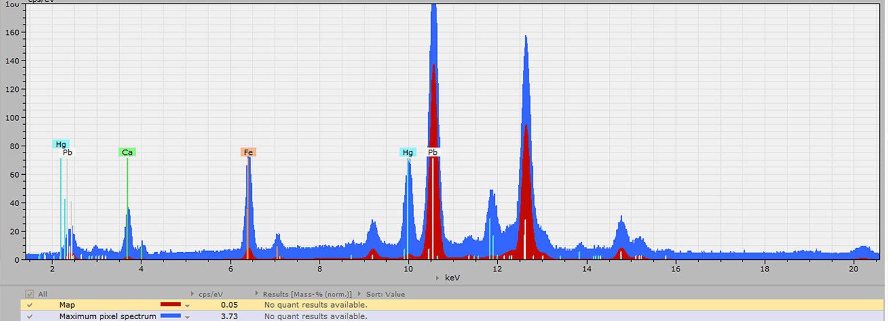Image resolution: width=888 pixels, height=321 pixels.
Task: Select the Map spectrum row name
Action: click(x=67, y=305)
